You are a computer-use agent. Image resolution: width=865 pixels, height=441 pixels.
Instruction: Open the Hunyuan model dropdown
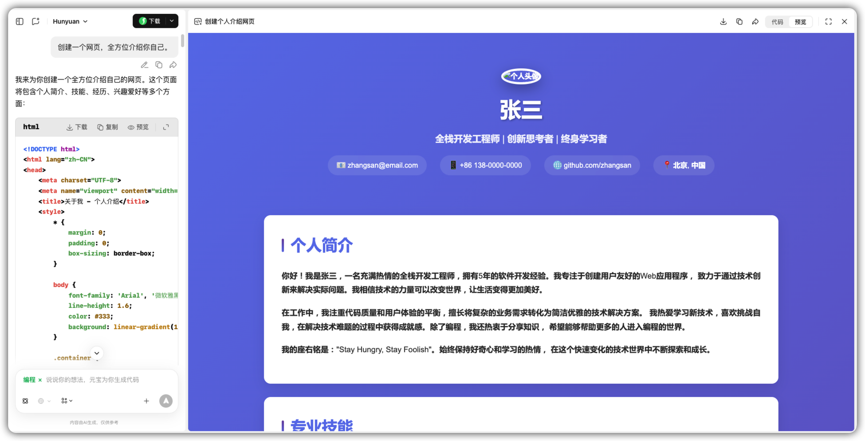tap(70, 21)
